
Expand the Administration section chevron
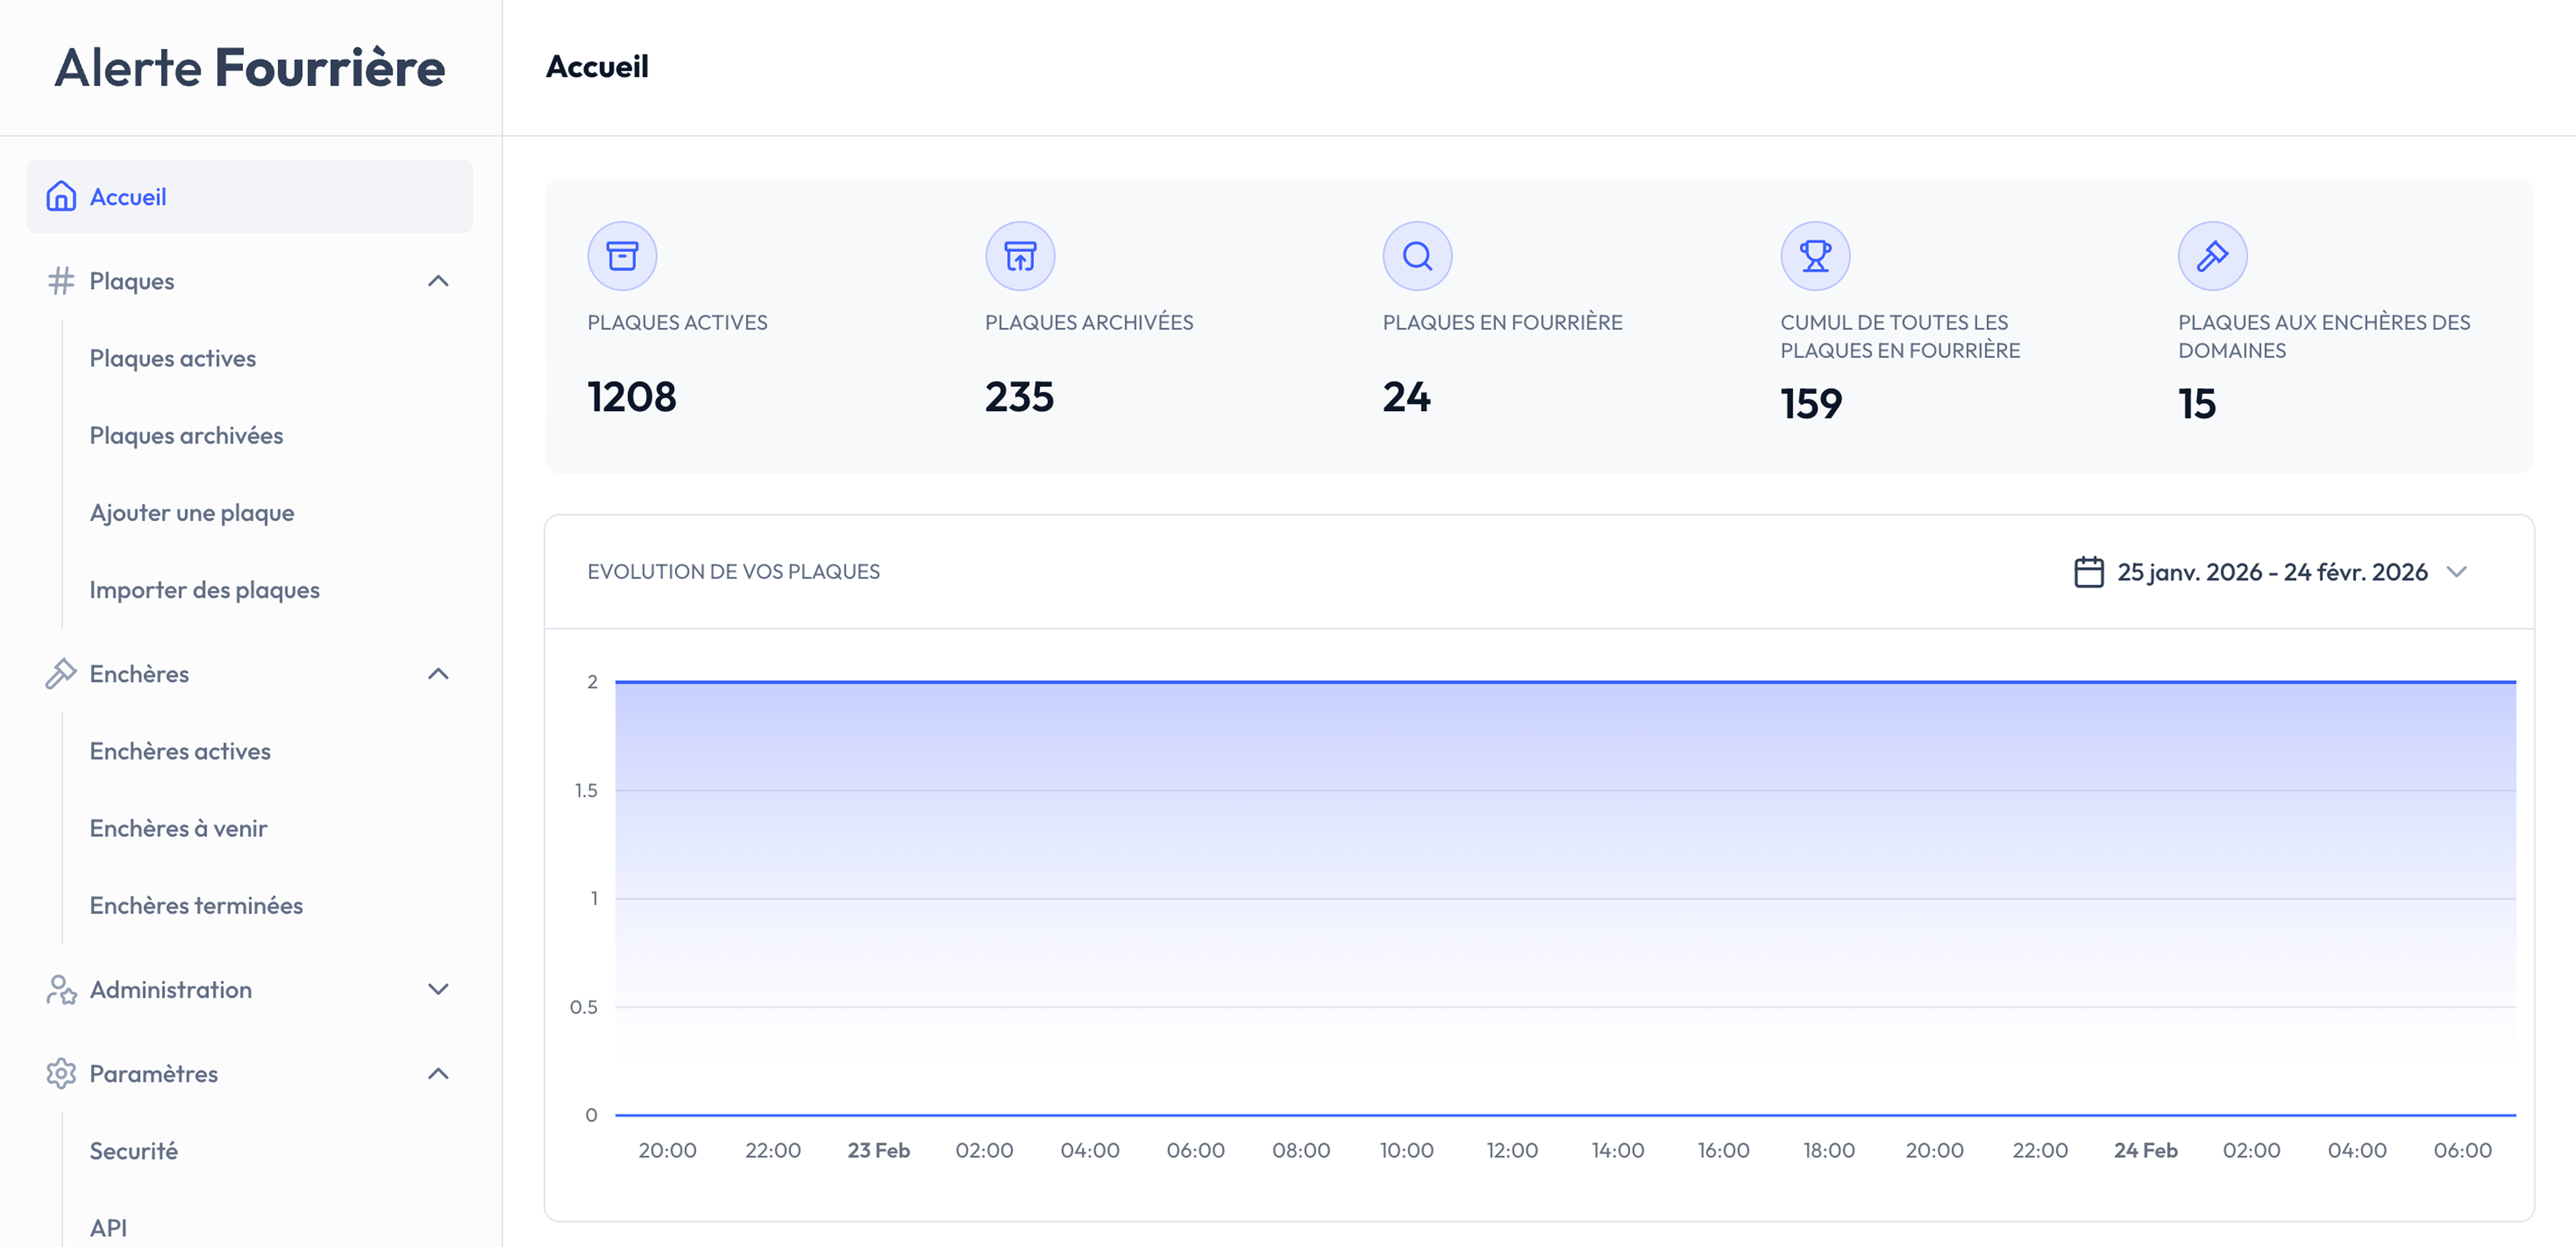point(438,989)
